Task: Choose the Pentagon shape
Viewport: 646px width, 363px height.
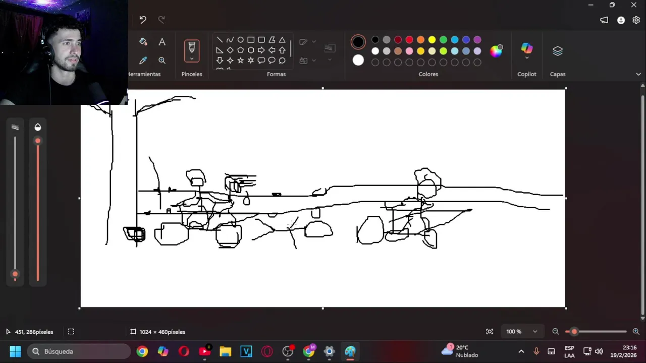Action: [241, 50]
